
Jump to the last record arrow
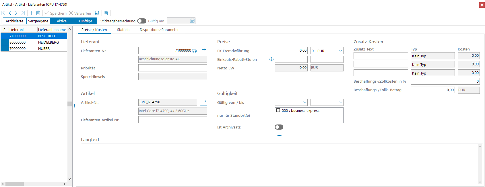pyautogui.click(x=23, y=13)
